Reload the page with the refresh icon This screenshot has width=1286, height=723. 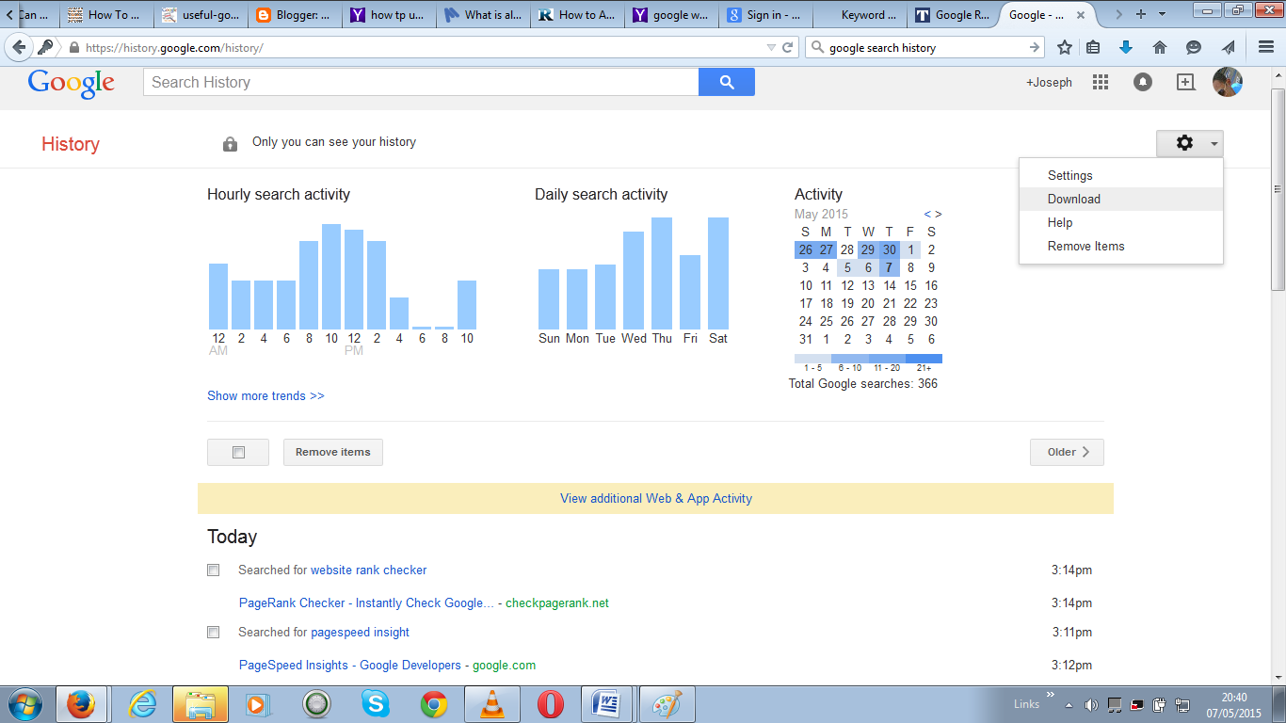(789, 47)
